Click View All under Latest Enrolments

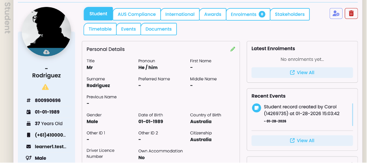click(302, 73)
